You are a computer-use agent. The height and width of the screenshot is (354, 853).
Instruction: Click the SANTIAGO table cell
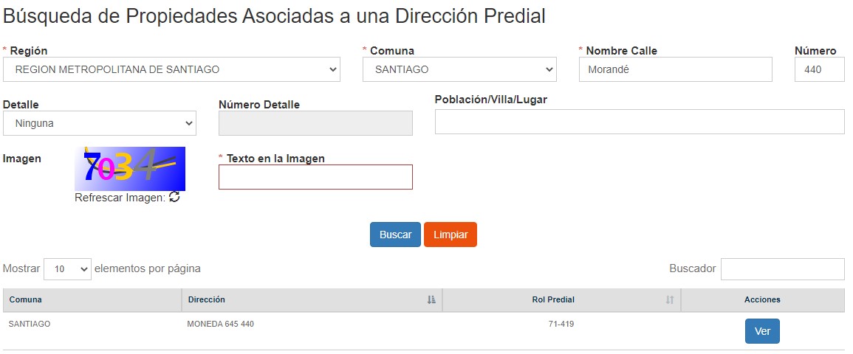point(30,324)
